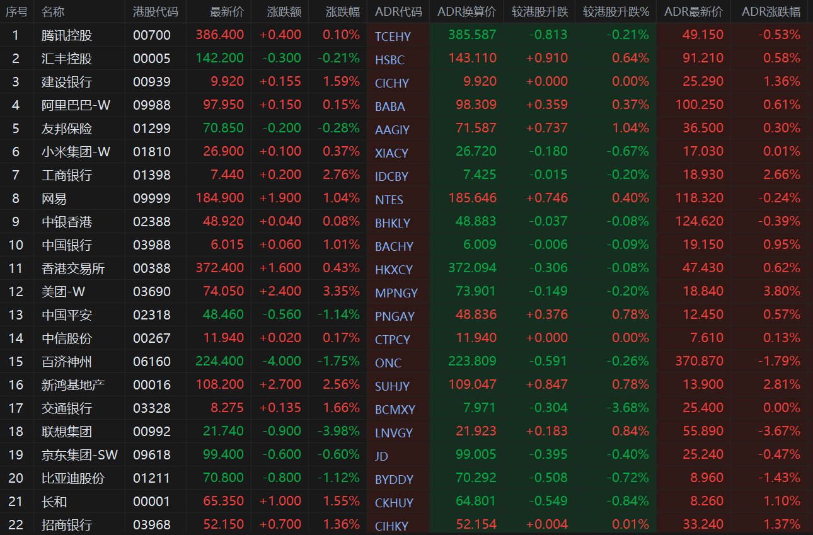Sort by 较港股升跌% column header
Screen dimensions: 813x535
click(616, 12)
